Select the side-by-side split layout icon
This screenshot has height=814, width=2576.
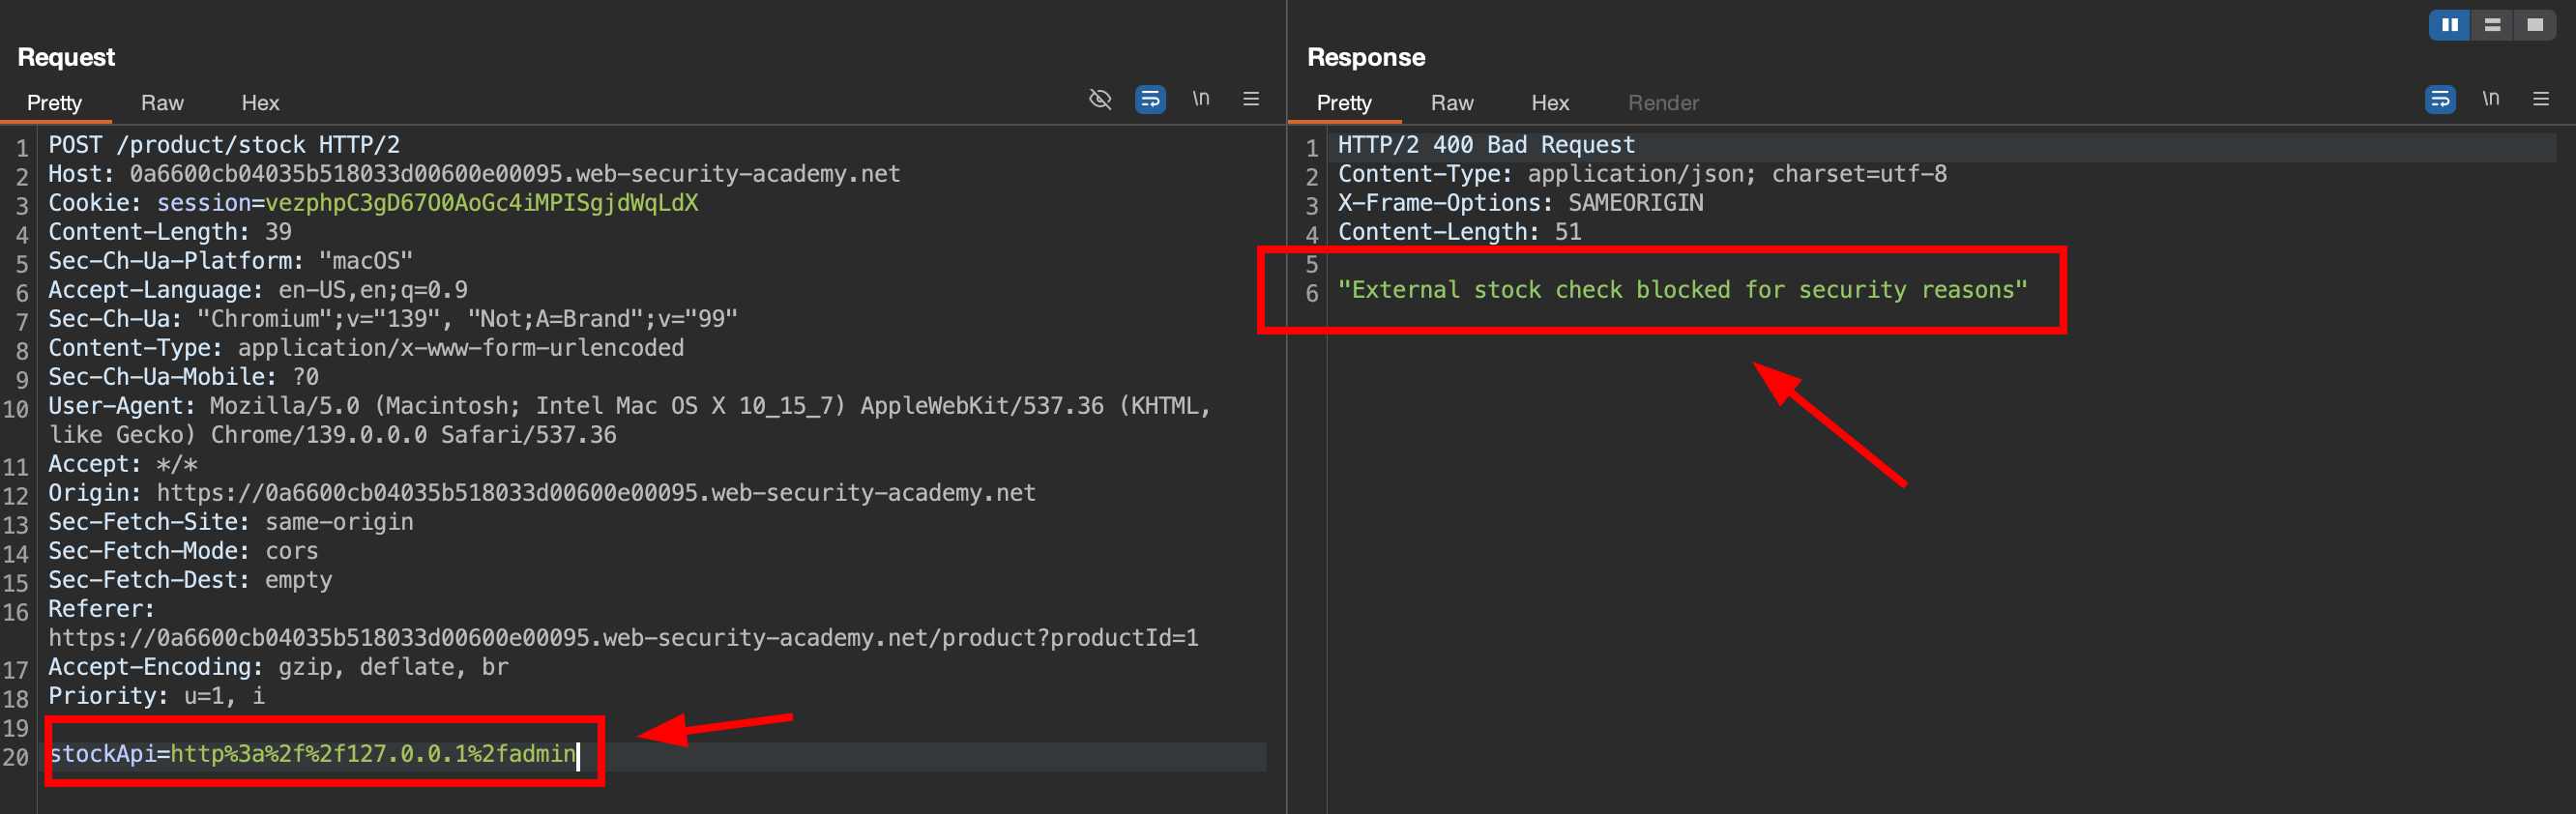click(x=2449, y=25)
